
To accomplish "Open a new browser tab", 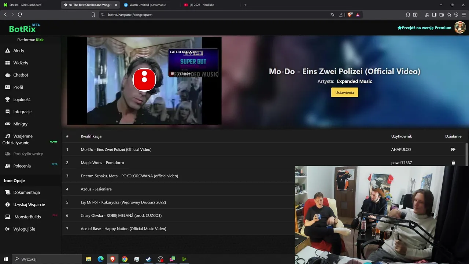I will [x=245, y=5].
